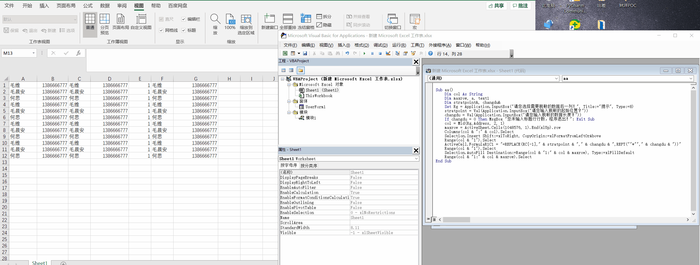700x265 pixels.
Task: Click Insert UserForm icon in VBA toolbar
Action: point(293,53)
